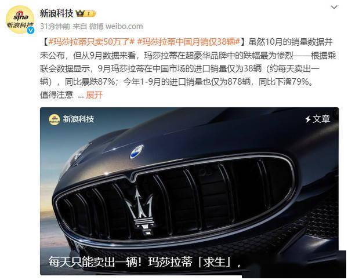Click the 31分钟前 post timestamp

(55, 27)
